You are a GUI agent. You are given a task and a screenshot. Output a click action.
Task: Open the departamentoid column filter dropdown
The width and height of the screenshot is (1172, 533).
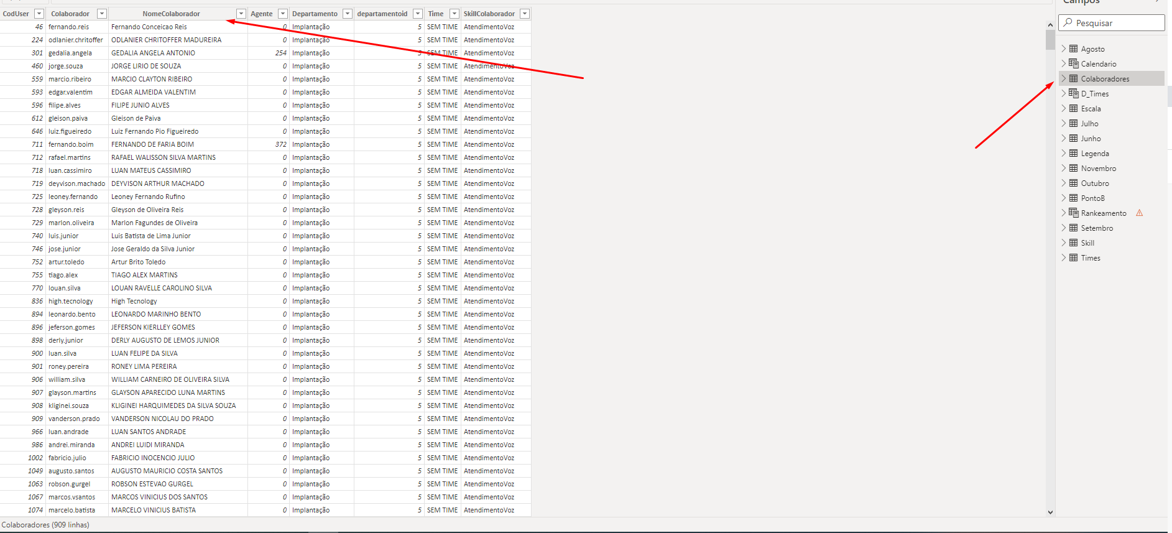418,14
